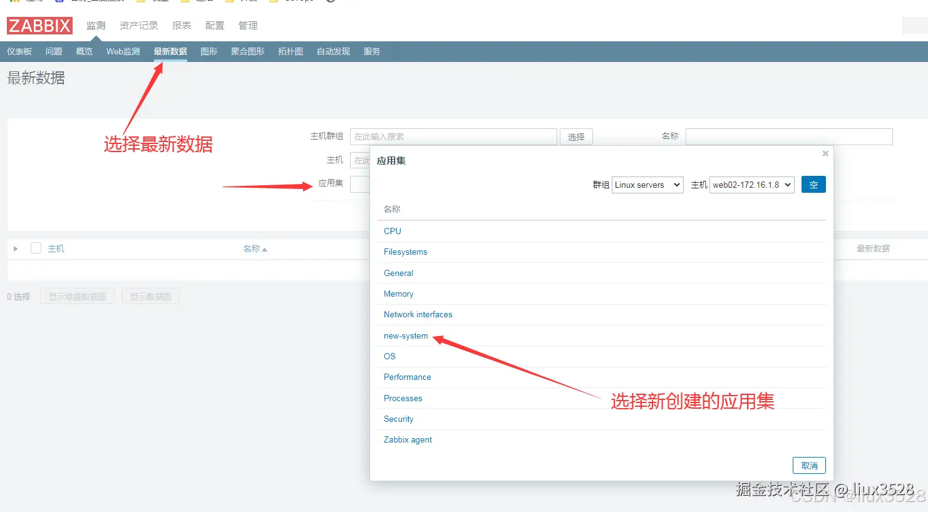Click the 取消 button
The width and height of the screenshot is (928, 512).
click(809, 466)
